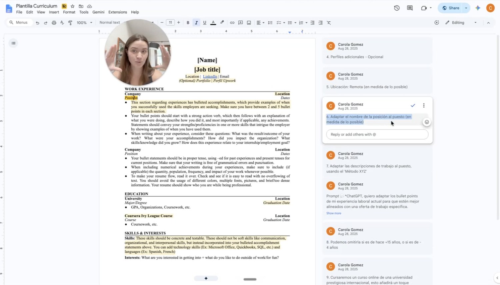Image resolution: width=500 pixels, height=285 pixels.
Task: Open the comment history icon
Action: coord(410,8)
